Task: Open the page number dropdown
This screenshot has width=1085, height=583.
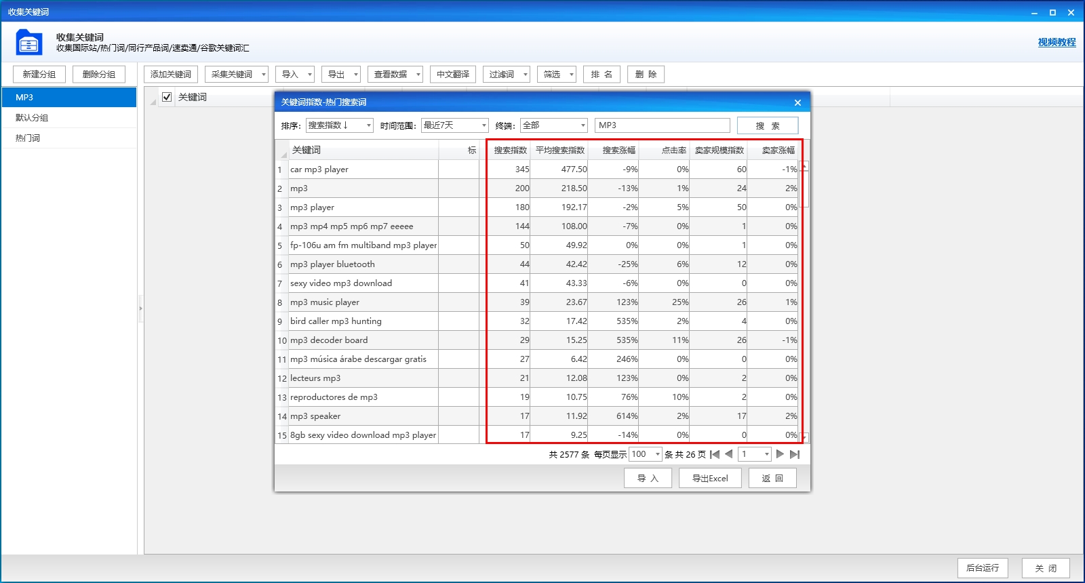Action: tap(755, 454)
